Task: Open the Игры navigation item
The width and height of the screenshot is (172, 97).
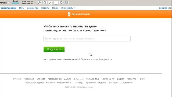Action: click(x=21, y=8)
